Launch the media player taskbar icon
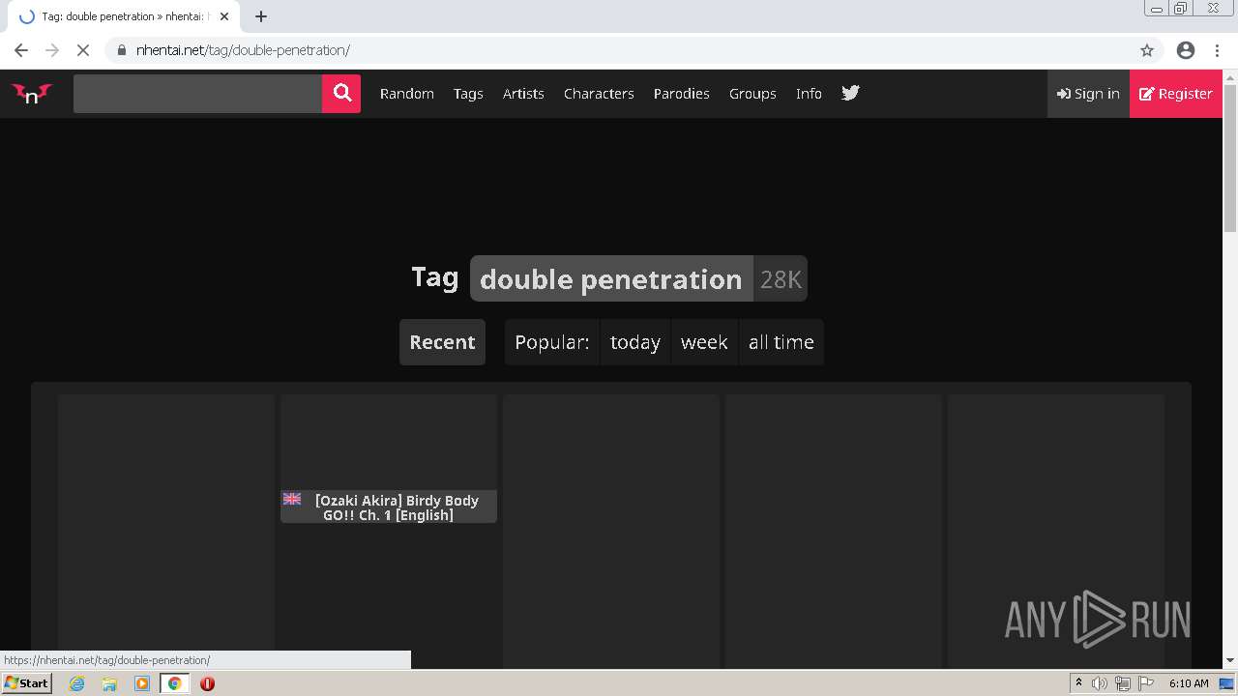Screen dimensions: 1238x696 pyautogui.click(x=142, y=683)
